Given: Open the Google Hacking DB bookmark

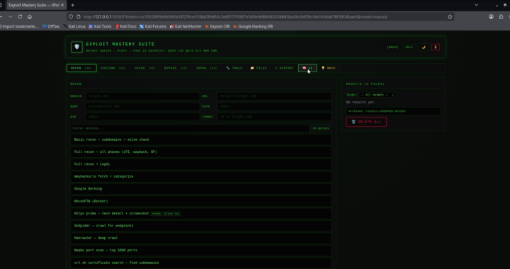Looking at the screenshot, I should point(253,26).
